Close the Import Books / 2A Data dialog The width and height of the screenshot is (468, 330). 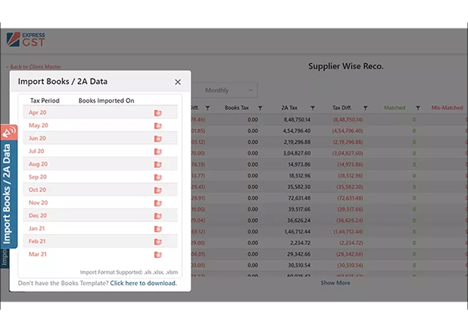point(178,82)
